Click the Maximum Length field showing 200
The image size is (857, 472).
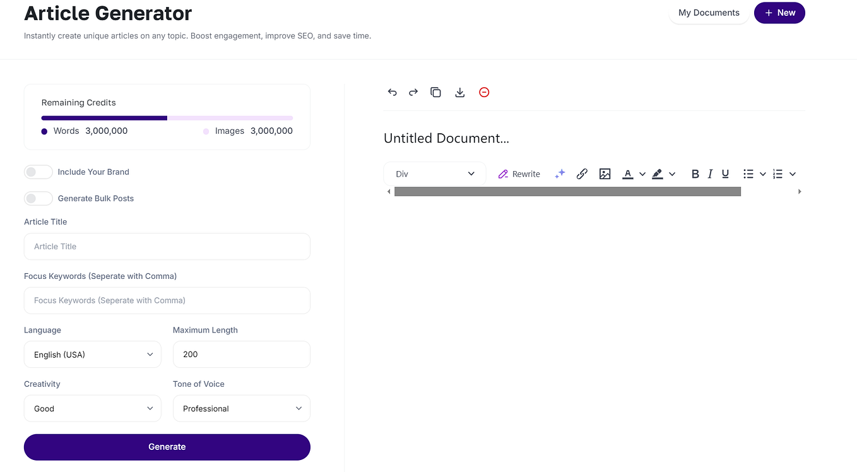[242, 355]
